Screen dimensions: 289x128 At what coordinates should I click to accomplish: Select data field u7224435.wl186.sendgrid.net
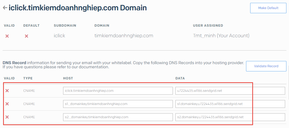pyautogui.click(x=230, y=91)
